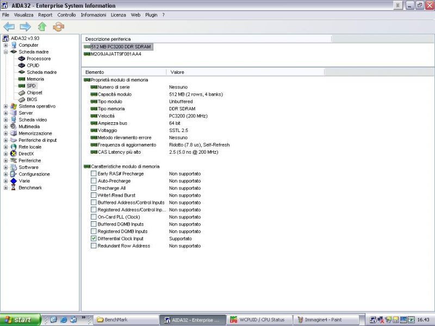Click the DirectX icon in the tree
Image resolution: width=435 pixels, height=326 pixels.
(x=14, y=154)
